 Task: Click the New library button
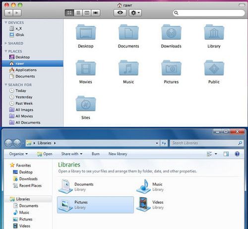pos(118,154)
